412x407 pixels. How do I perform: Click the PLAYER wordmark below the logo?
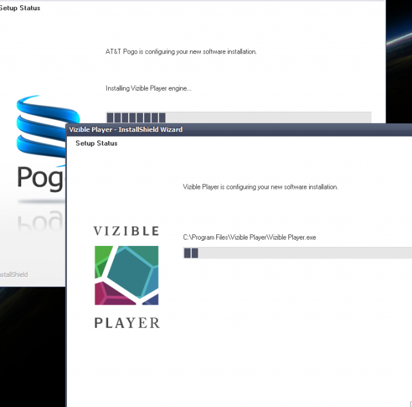127,323
